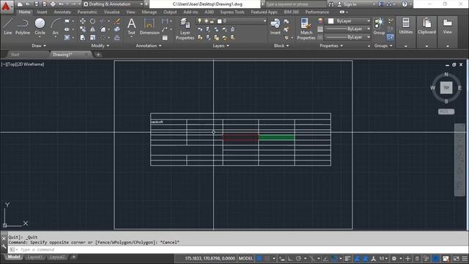Click the Copy tool icon
This screenshot has height=264, width=469.
pos(83,29)
